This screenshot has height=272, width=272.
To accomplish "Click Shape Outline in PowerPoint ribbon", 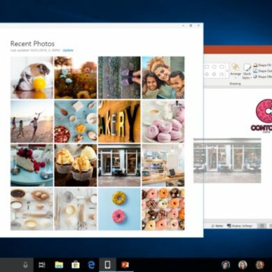I will point(262,70).
